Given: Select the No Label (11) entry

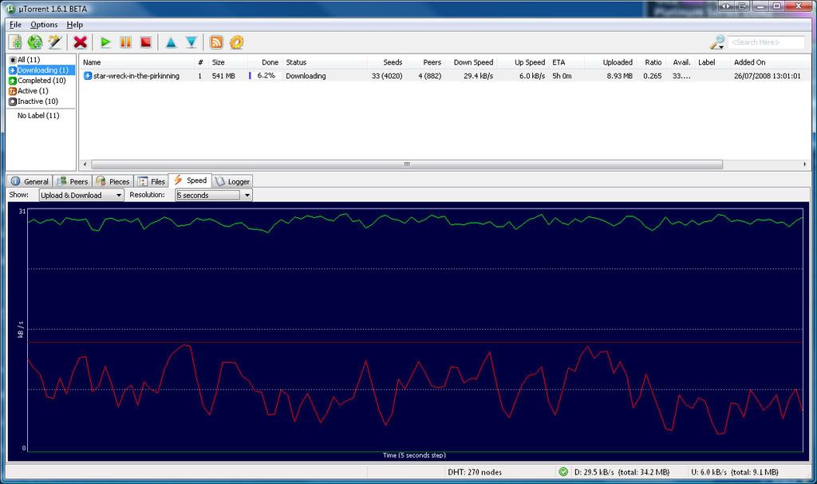Looking at the screenshot, I should coord(38,115).
